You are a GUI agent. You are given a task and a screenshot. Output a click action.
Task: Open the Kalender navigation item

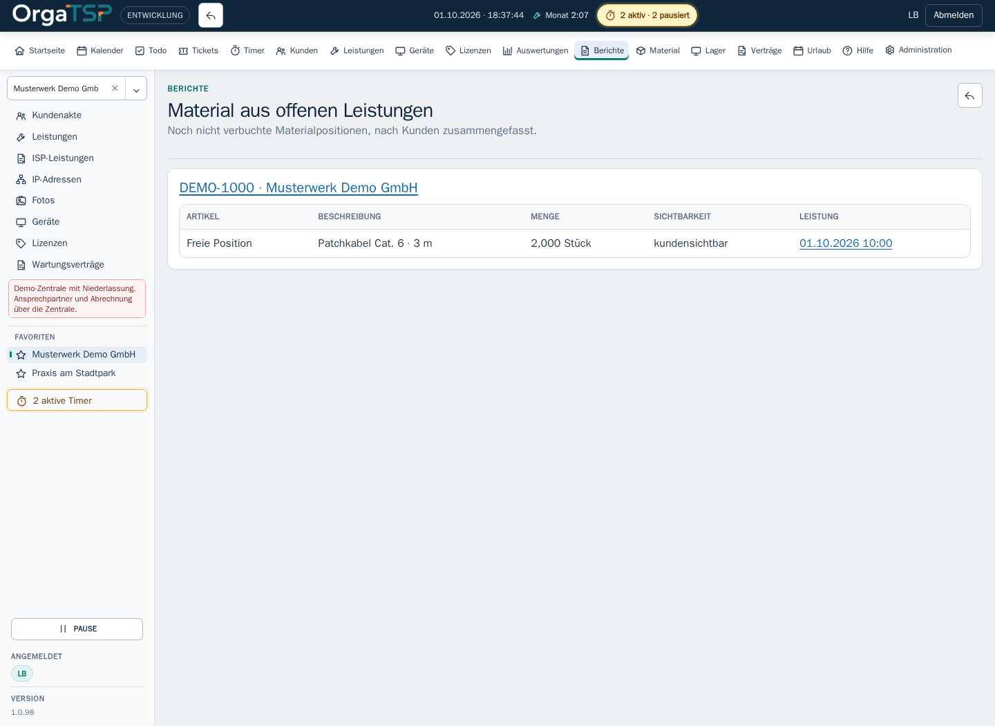pyautogui.click(x=100, y=50)
